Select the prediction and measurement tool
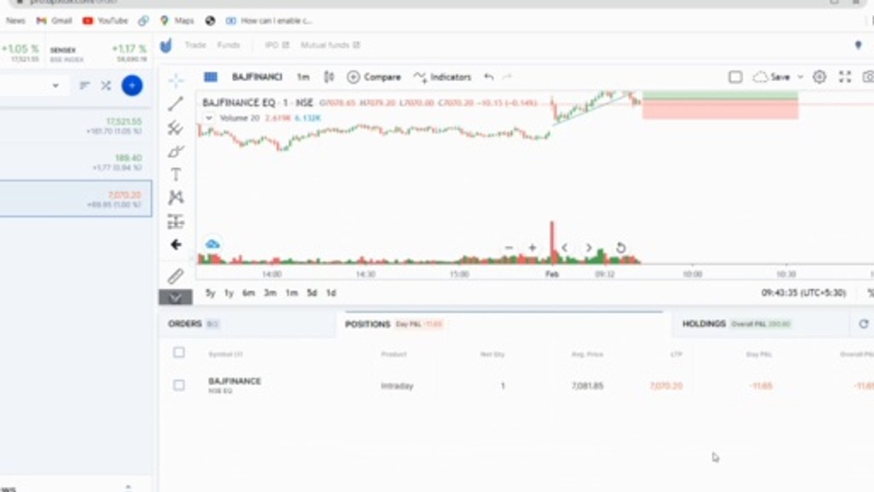Viewport: 874px width, 492px height. point(175,221)
